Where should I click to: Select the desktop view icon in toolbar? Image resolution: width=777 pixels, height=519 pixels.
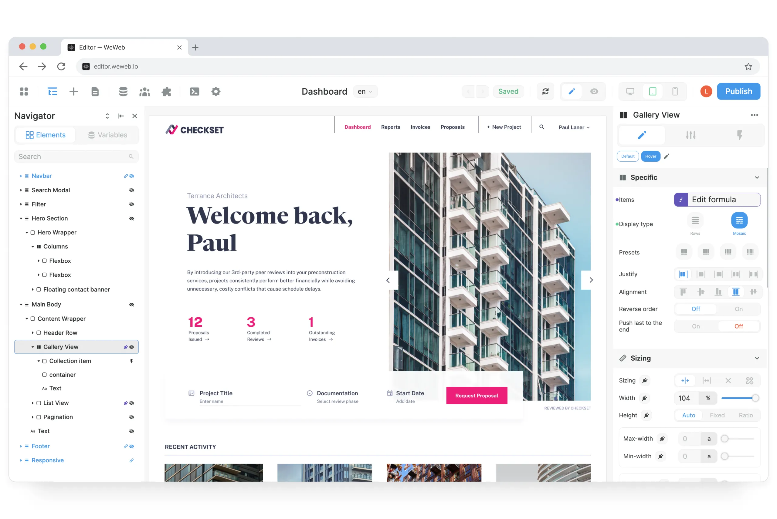pos(630,92)
